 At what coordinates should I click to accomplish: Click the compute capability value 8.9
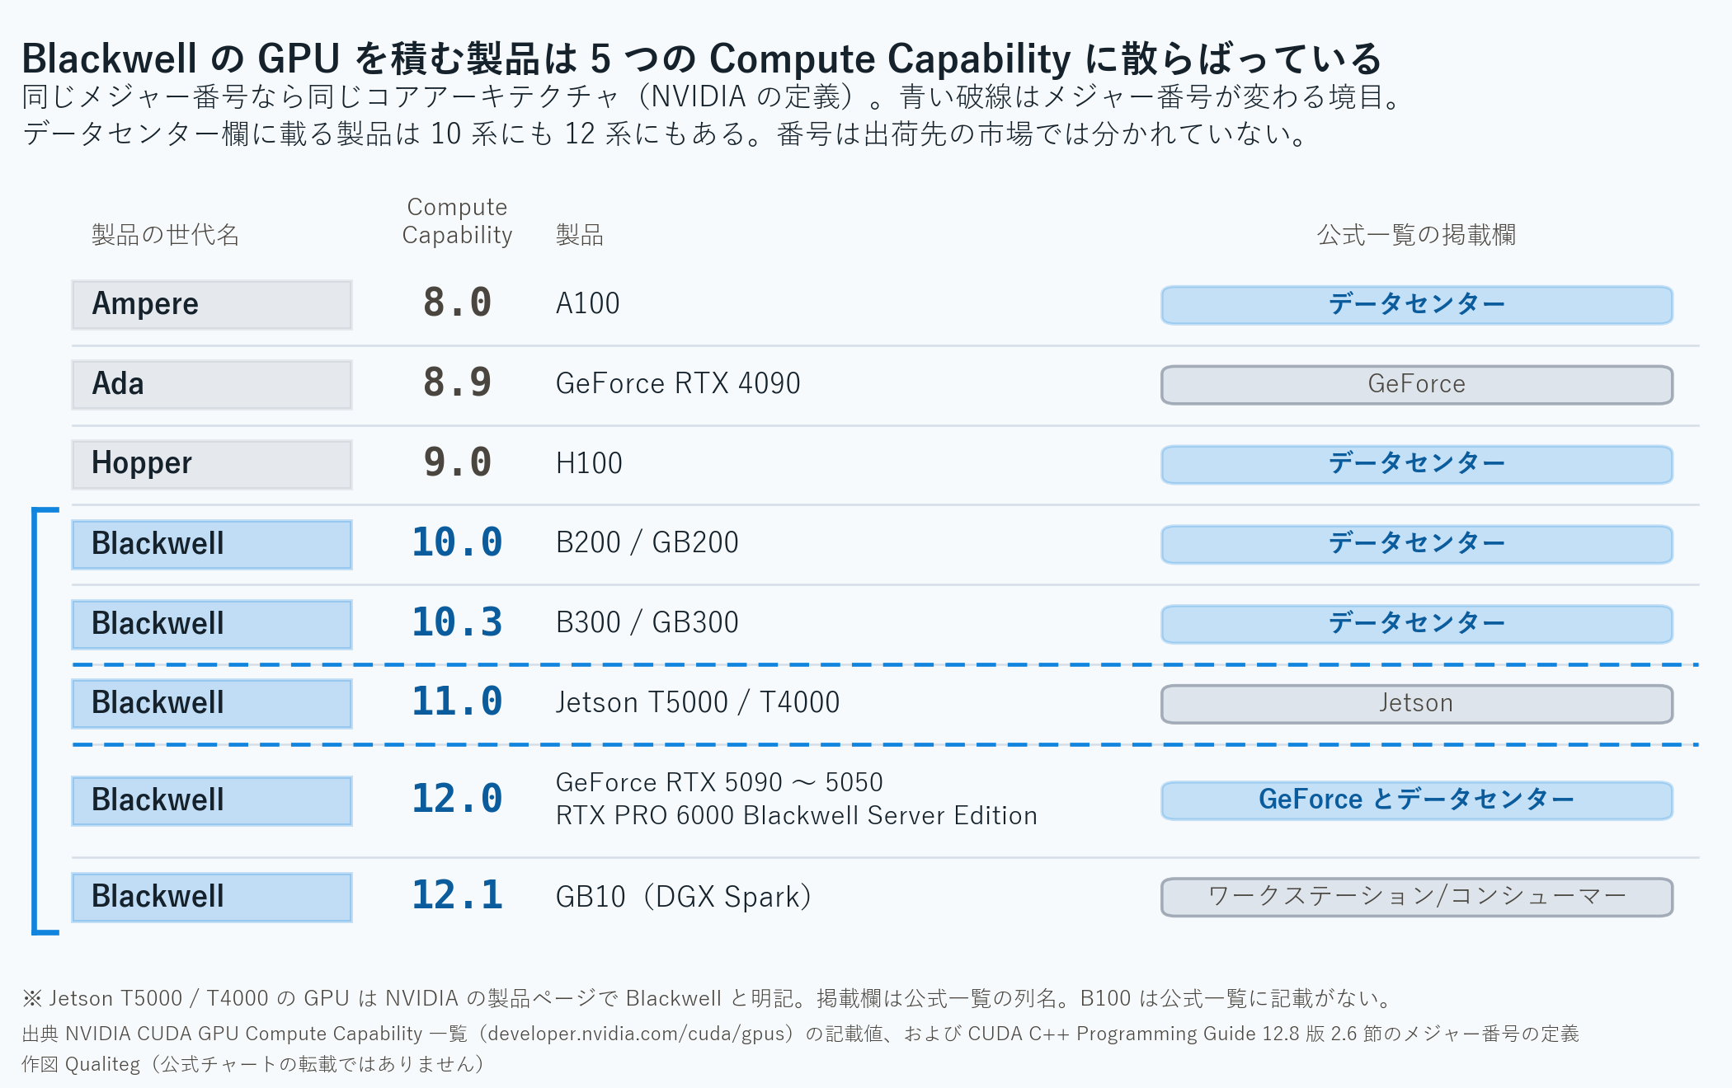tap(458, 382)
